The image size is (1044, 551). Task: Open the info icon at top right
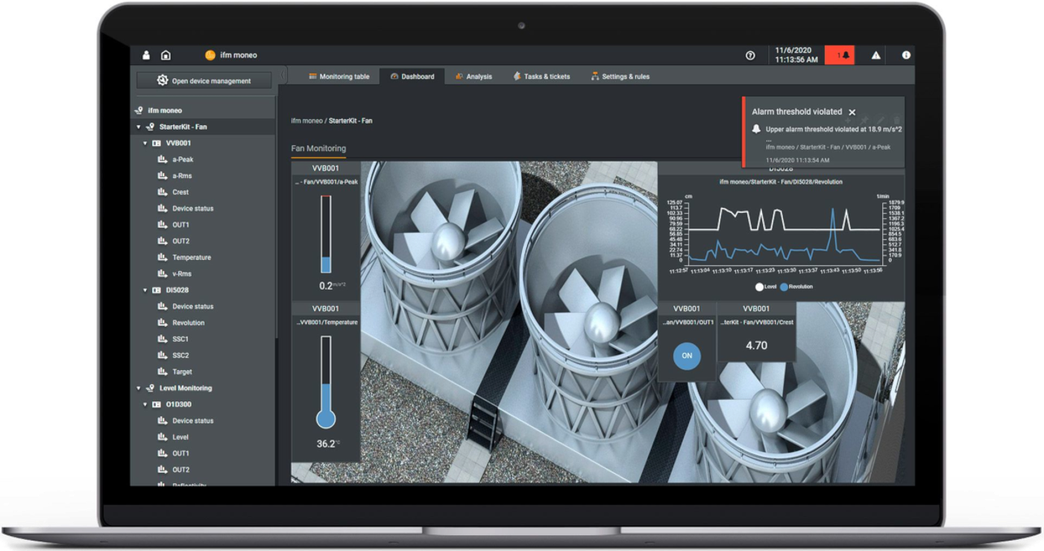[x=905, y=55]
